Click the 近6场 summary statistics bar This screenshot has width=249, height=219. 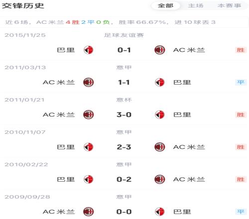click(x=124, y=22)
